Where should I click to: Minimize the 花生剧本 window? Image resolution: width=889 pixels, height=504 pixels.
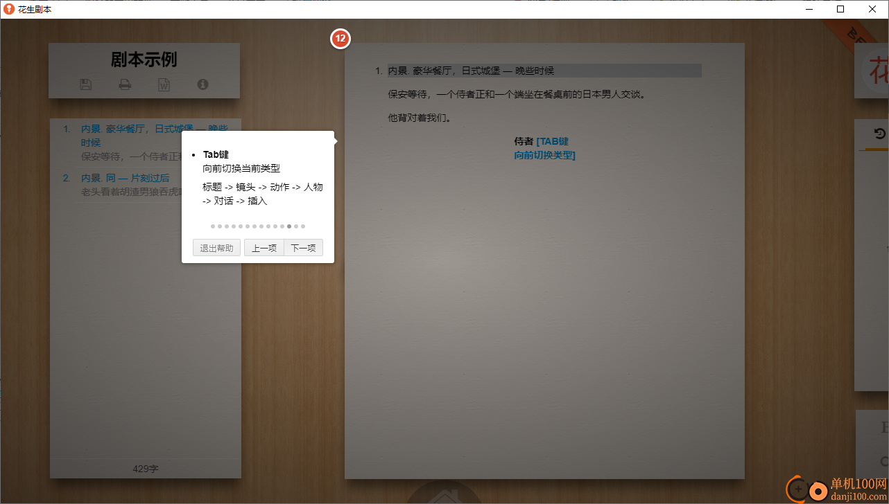click(x=809, y=10)
